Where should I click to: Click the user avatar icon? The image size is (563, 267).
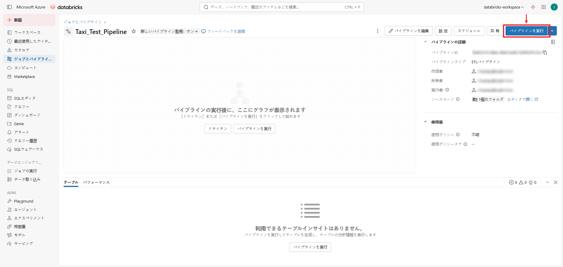[x=554, y=7]
